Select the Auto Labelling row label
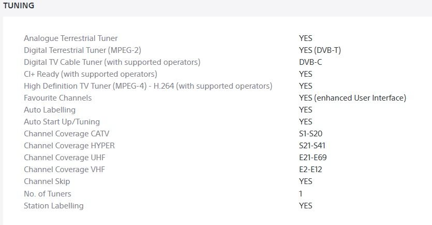Image resolution: width=432 pixels, height=225 pixels. pyautogui.click(x=50, y=110)
